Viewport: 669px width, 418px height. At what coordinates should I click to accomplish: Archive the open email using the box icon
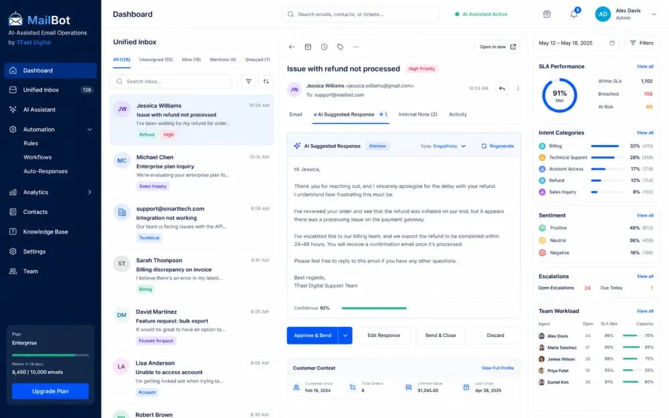coord(308,47)
